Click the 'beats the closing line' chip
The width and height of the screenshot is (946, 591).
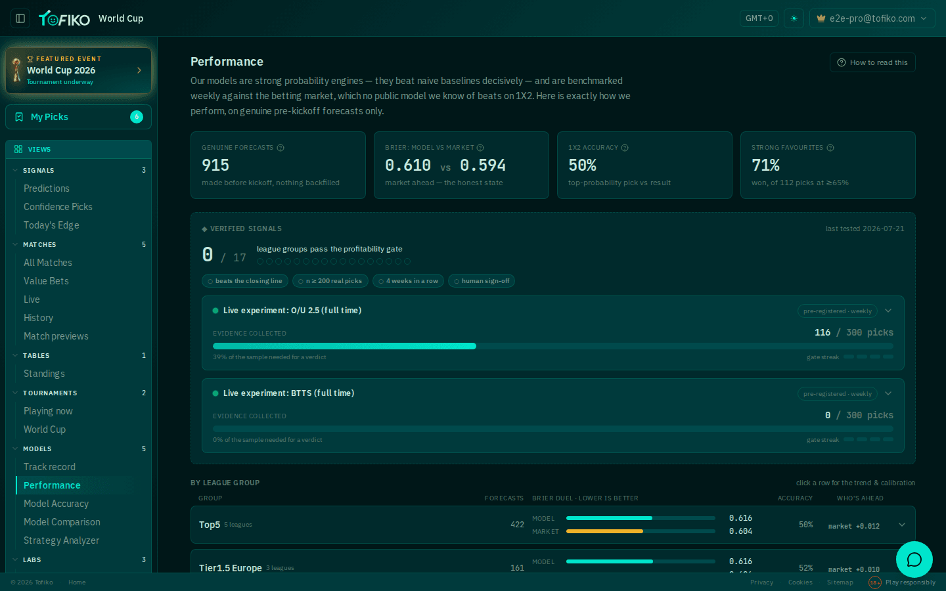click(x=245, y=281)
